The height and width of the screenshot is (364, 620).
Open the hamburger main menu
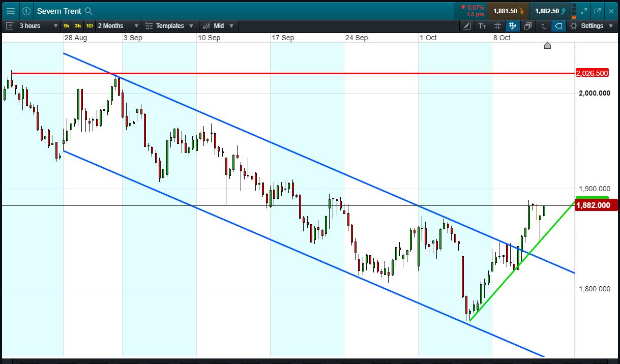point(10,11)
